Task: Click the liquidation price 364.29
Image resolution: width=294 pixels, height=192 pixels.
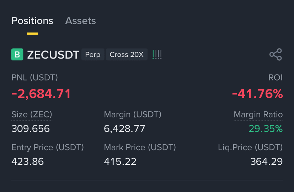Action: [x=266, y=161]
